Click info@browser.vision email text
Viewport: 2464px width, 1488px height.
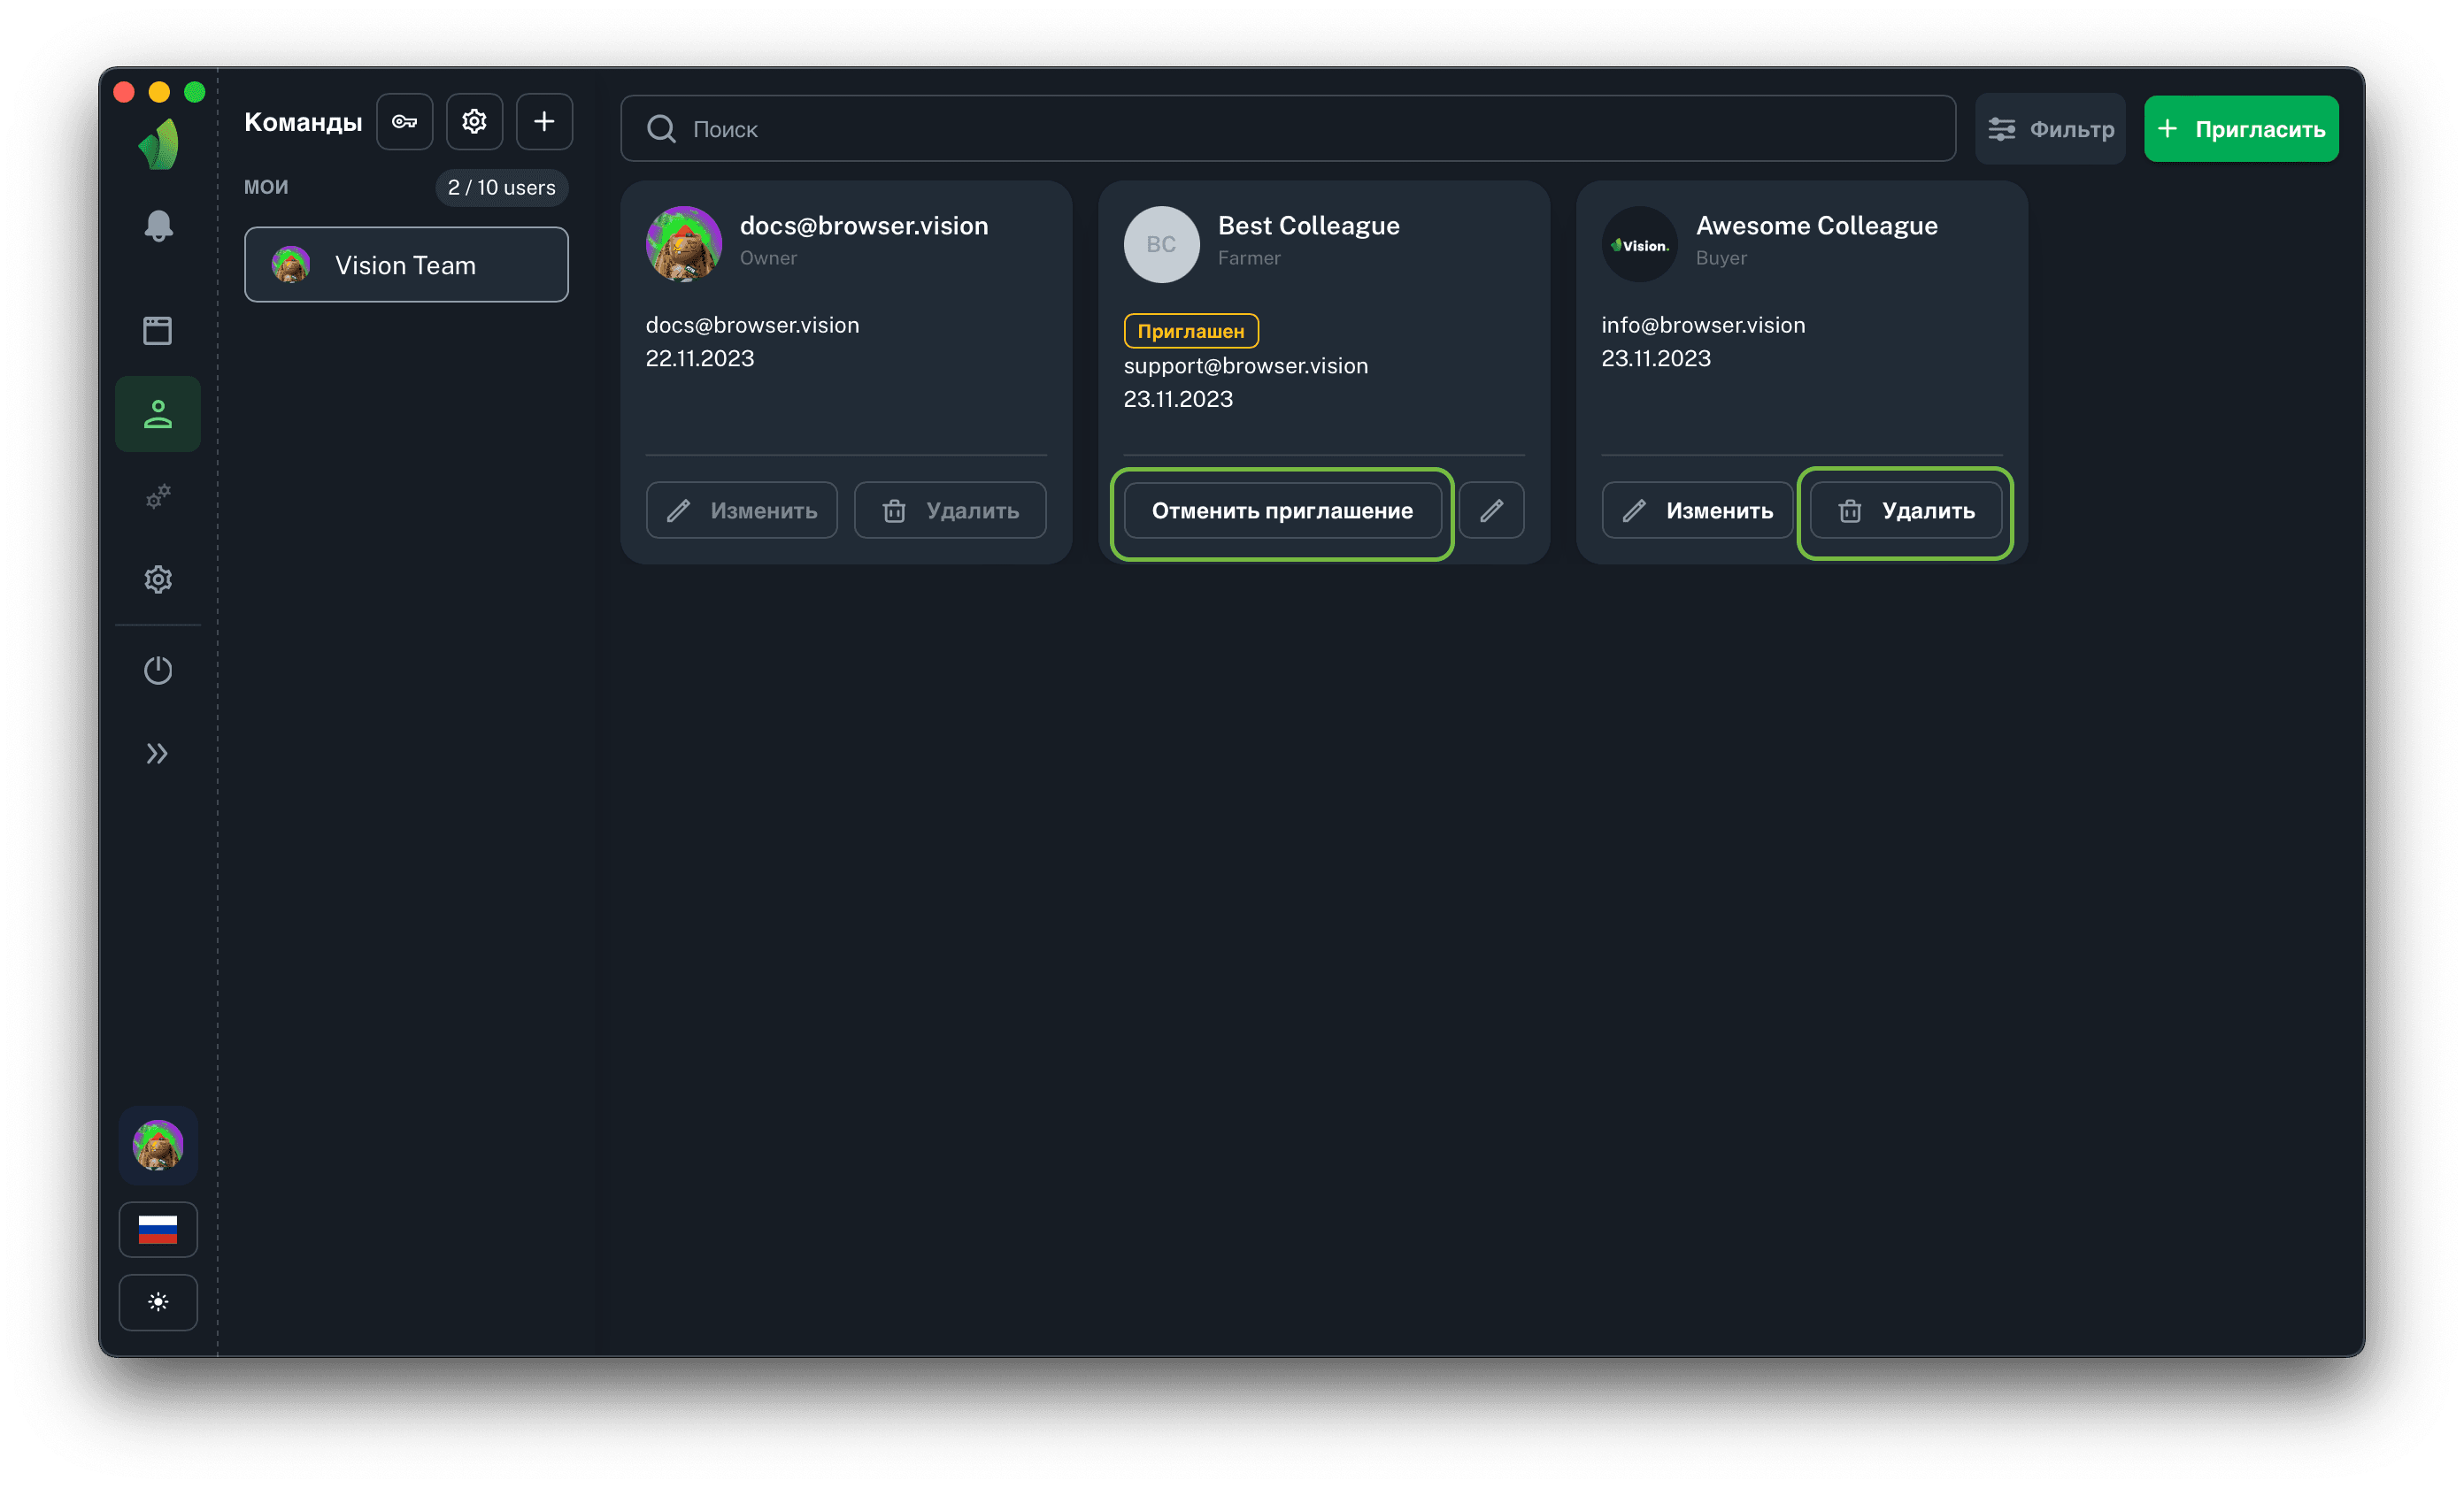[1703, 325]
